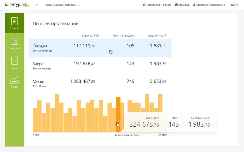The image size is (244, 152).
Task: Click the Выйти link
Action: pyautogui.click(x=234, y=5)
